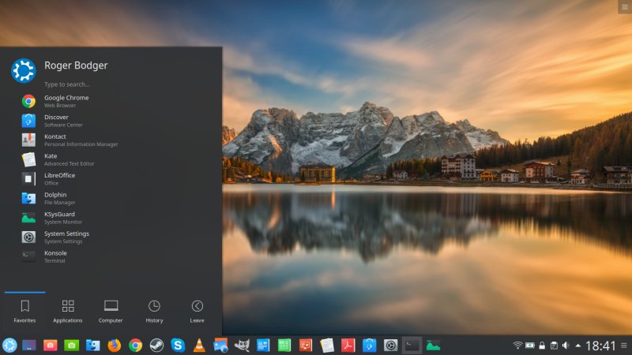Open the PDF reader taskbar icon

coord(348,345)
